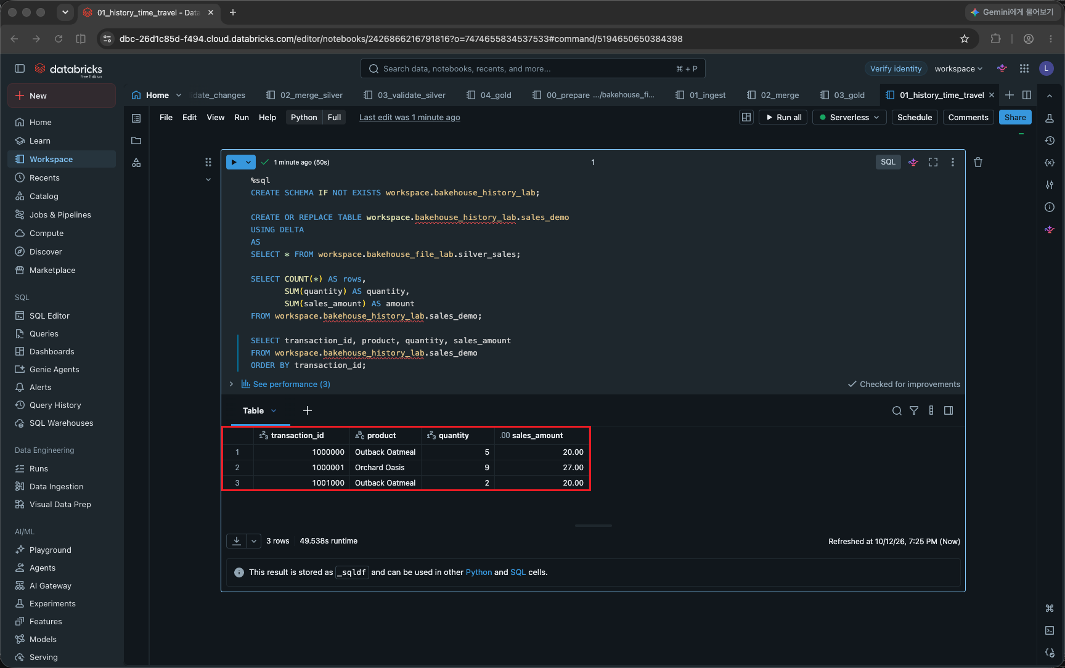Screen dimensions: 1065x668
Task: Open the cell kebab options menu
Action: pos(953,162)
